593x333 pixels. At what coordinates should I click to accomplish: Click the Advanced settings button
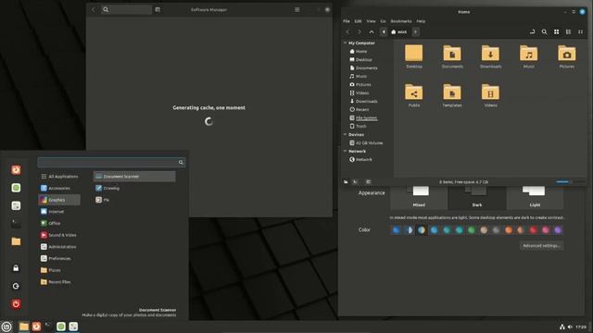click(541, 246)
